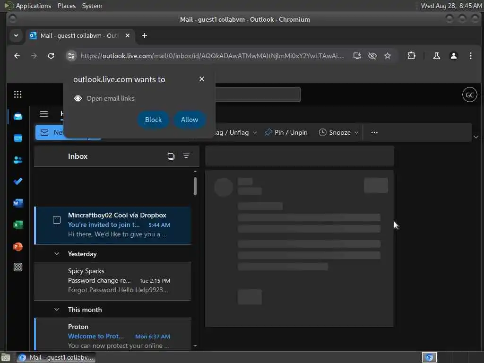Open the tab search dropdown arrow
This screenshot has height=363, width=484.
16,35
